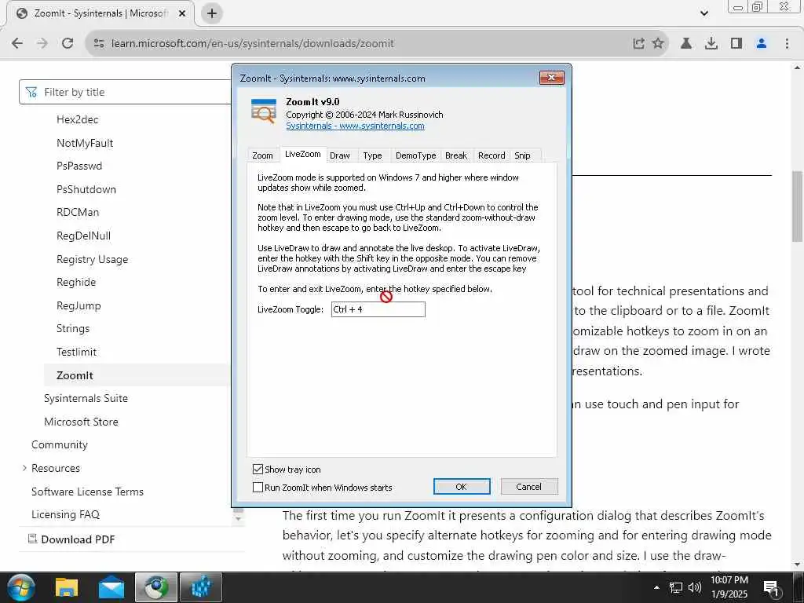The height and width of the screenshot is (603, 804).
Task: Show hidden tray icons arrow
Action: click(x=656, y=587)
